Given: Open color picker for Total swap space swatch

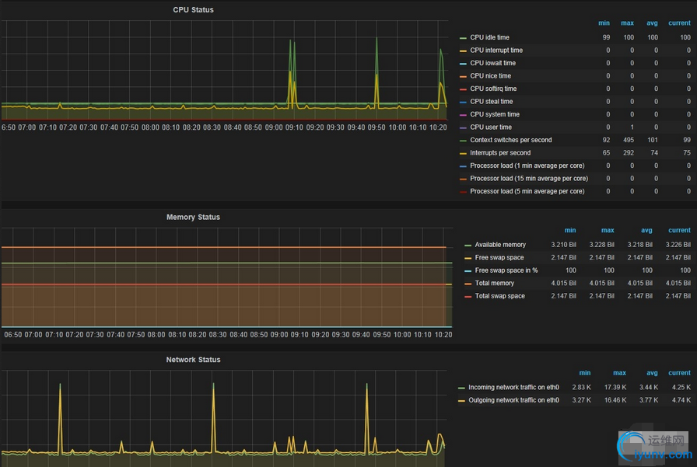Looking at the screenshot, I should tap(468, 297).
